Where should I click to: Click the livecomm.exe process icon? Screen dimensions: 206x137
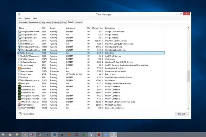coord(19,71)
